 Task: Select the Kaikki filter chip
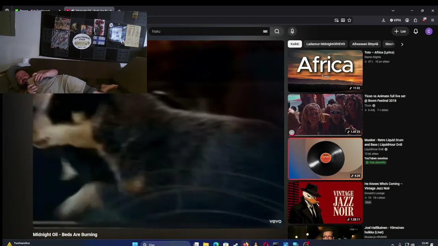point(295,44)
